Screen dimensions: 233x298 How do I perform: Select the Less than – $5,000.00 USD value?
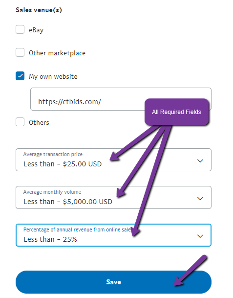click(x=68, y=202)
